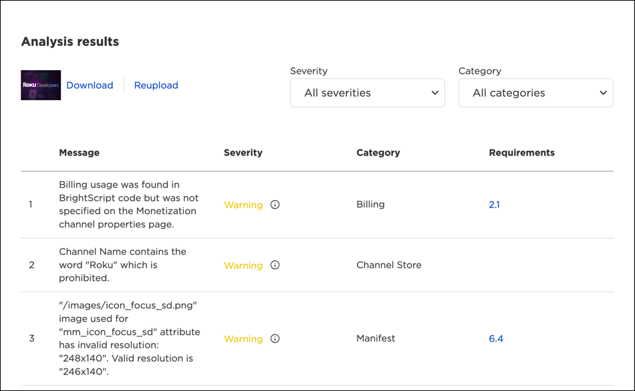The width and height of the screenshot is (635, 391).
Task: Select the Analysis results heading
Action: click(70, 41)
